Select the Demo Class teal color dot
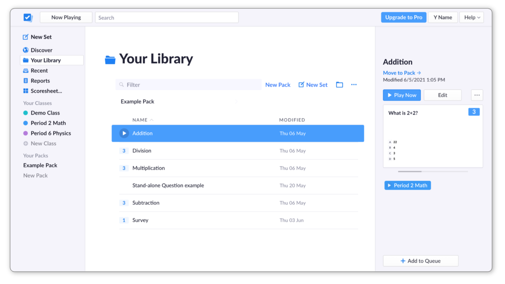This screenshot has height=284, width=505. [25, 113]
